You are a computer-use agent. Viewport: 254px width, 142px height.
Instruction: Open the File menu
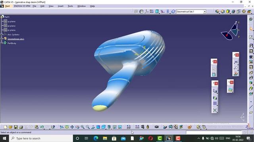click(x=35, y=6)
